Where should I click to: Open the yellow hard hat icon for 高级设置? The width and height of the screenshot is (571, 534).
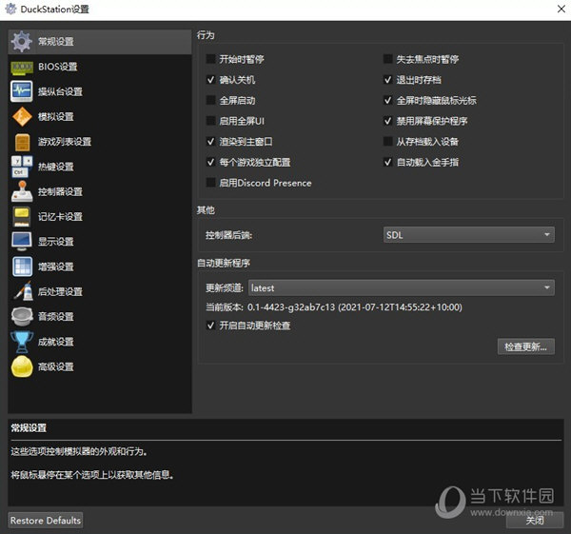(x=22, y=366)
